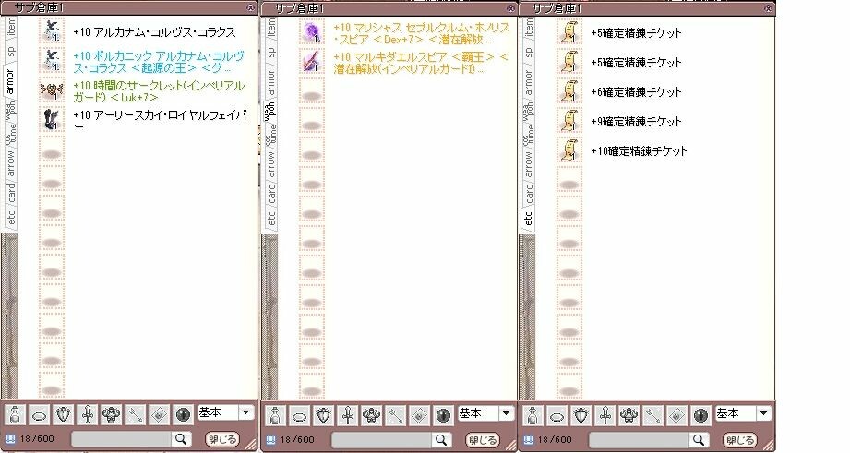Switch to the card tab in left storage
850x453 pixels.
click(x=12, y=192)
